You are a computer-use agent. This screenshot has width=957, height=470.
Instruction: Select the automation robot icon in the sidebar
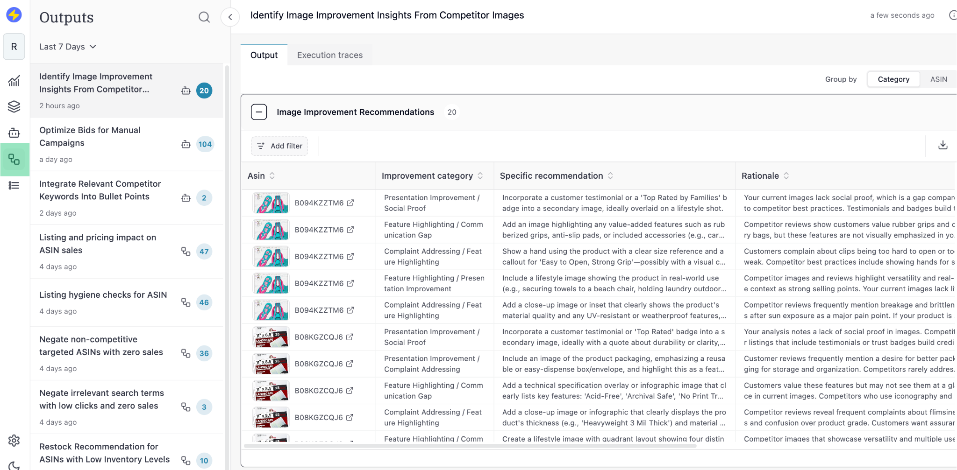14,133
